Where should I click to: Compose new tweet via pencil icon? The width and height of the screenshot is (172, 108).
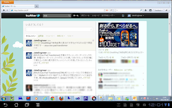coord(123,16)
